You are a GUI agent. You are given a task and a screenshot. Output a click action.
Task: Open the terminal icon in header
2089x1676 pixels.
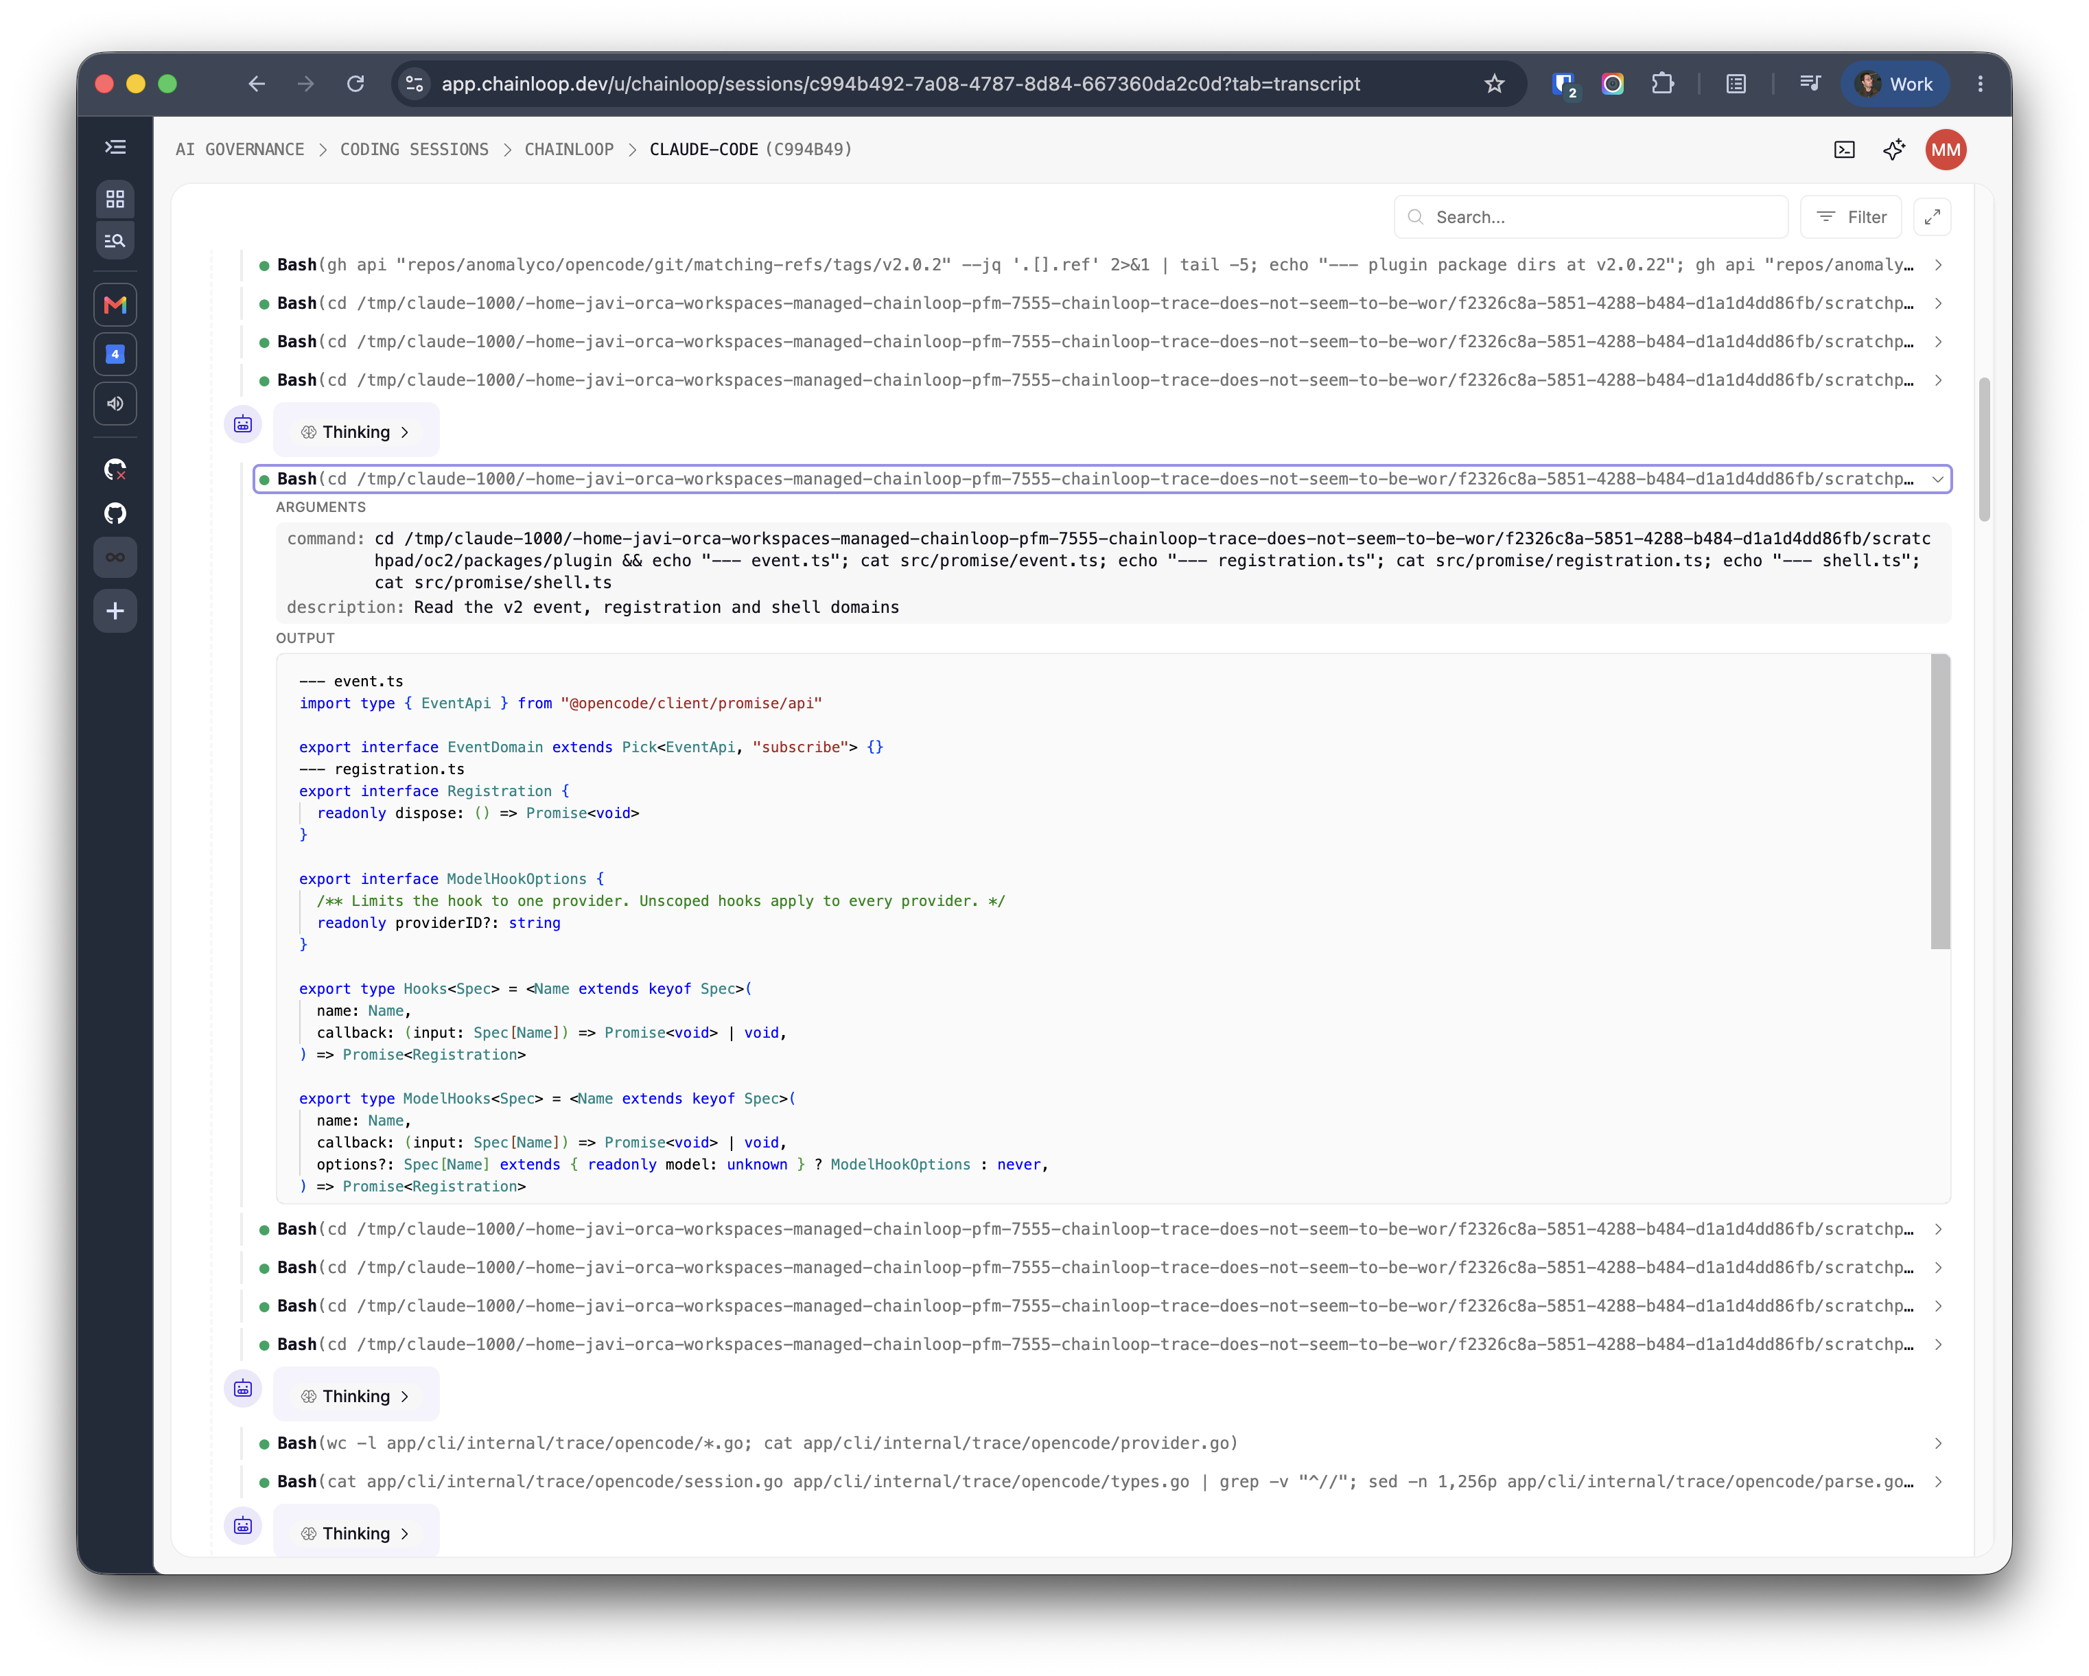pos(1844,149)
